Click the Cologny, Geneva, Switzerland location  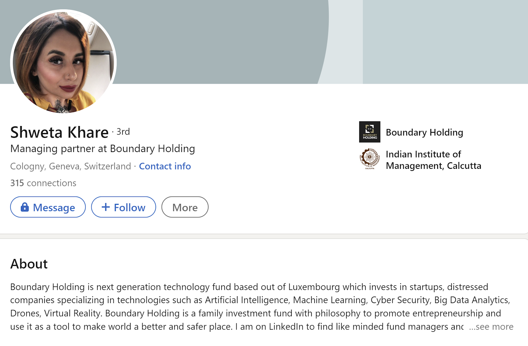(71, 166)
